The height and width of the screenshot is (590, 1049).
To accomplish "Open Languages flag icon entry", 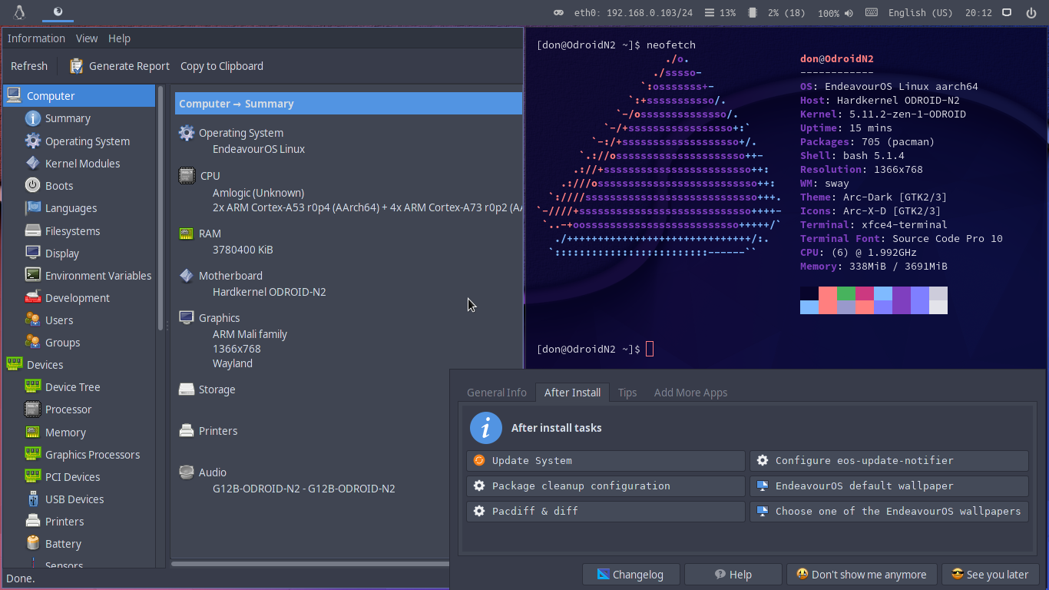I will point(32,207).
